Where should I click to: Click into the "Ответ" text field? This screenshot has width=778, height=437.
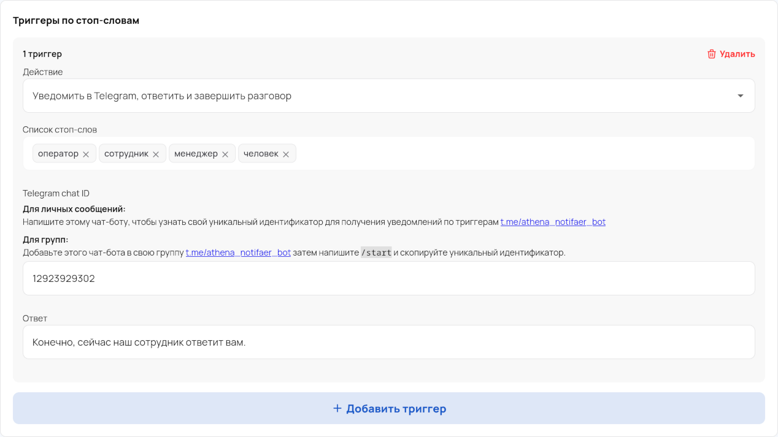(x=388, y=342)
